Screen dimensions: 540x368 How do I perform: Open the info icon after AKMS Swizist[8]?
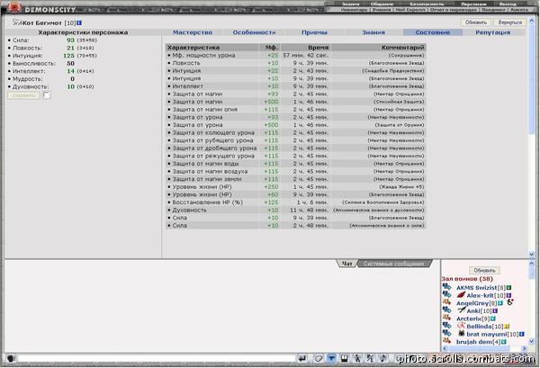click(x=508, y=287)
